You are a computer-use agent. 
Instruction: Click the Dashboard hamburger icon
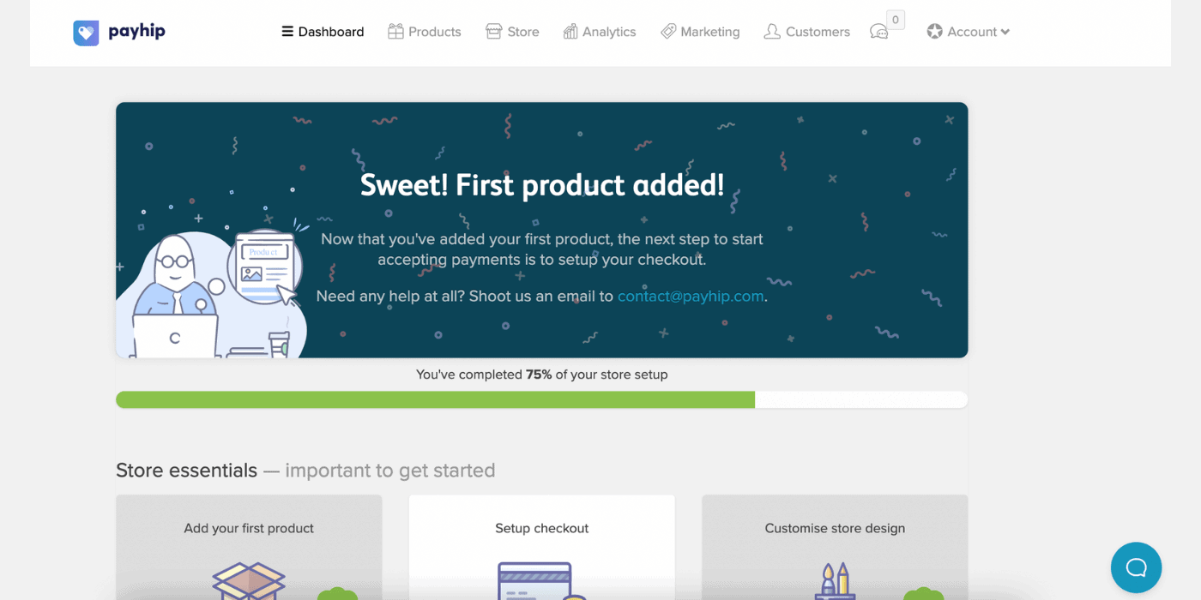click(x=287, y=32)
